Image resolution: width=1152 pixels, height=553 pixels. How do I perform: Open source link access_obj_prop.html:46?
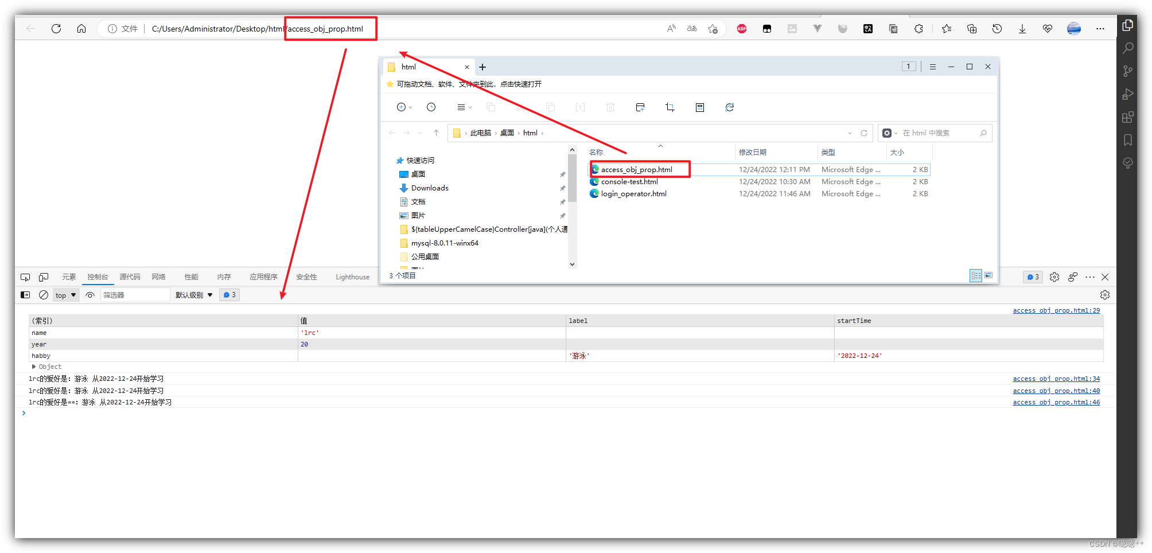click(1056, 402)
